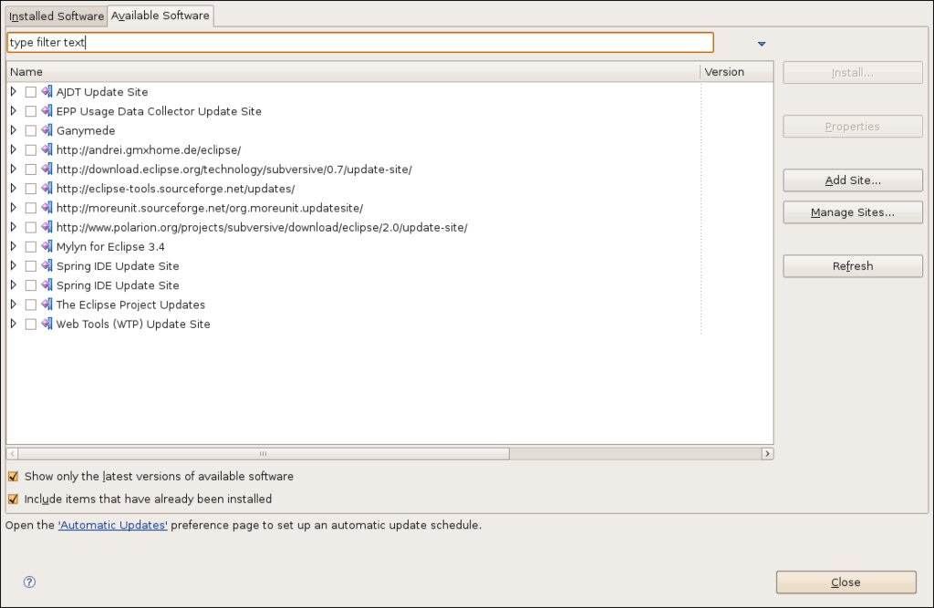
Task: Check the AJDT Update Site checkbox
Action: (31, 92)
